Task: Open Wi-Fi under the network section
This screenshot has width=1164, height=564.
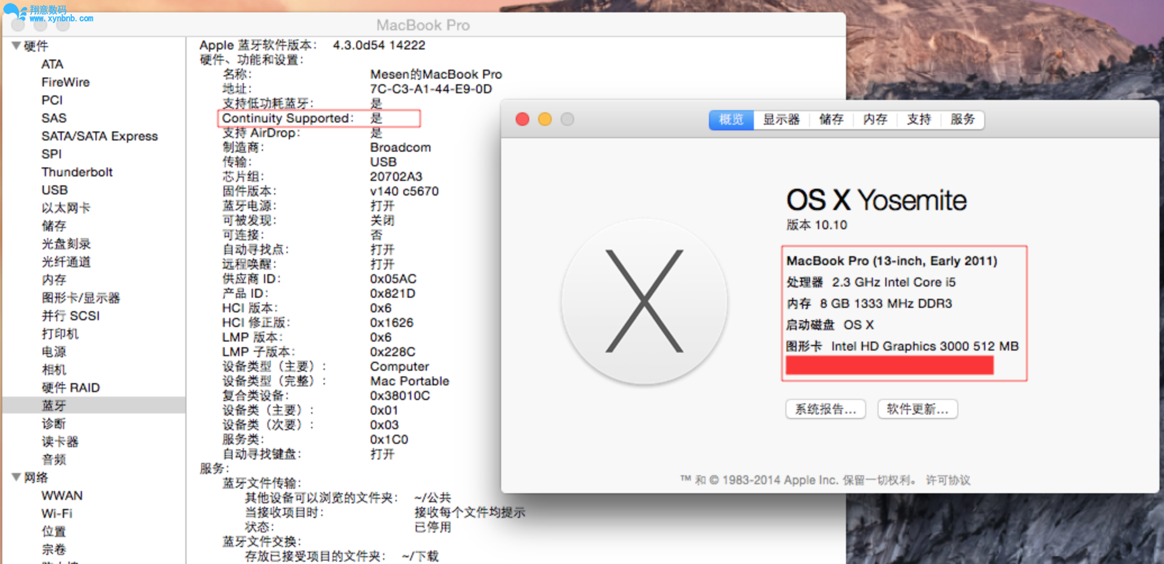Action: click(57, 513)
